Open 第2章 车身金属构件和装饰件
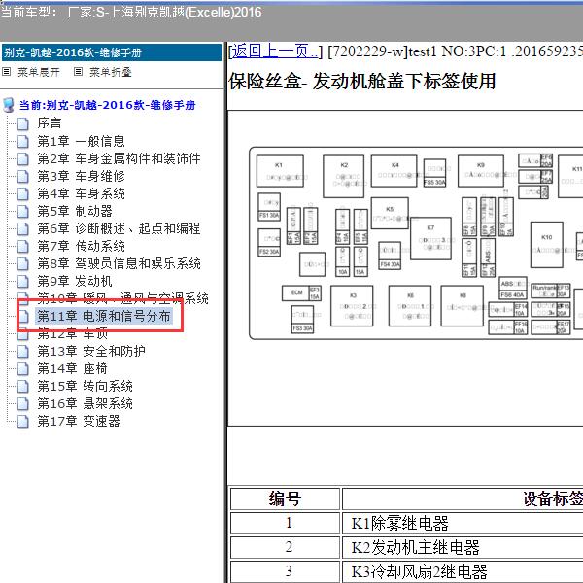The width and height of the screenshot is (583, 583). click(119, 158)
